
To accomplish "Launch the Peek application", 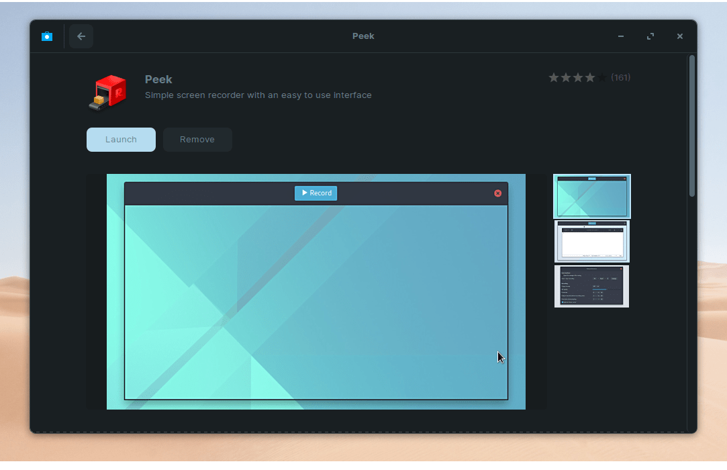I will point(121,140).
